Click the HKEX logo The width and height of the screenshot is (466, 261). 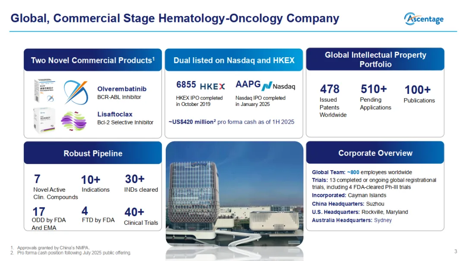tap(212, 85)
